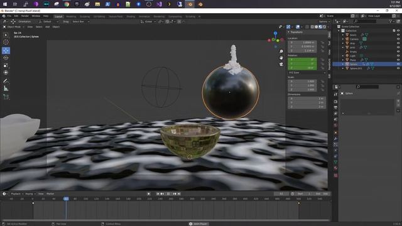The width and height of the screenshot is (402, 226).
Task: Click the Scale X value field
Action: (x=302, y=81)
